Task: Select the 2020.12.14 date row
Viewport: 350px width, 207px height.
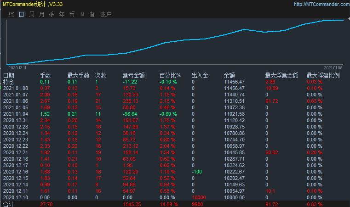Action: point(16,185)
